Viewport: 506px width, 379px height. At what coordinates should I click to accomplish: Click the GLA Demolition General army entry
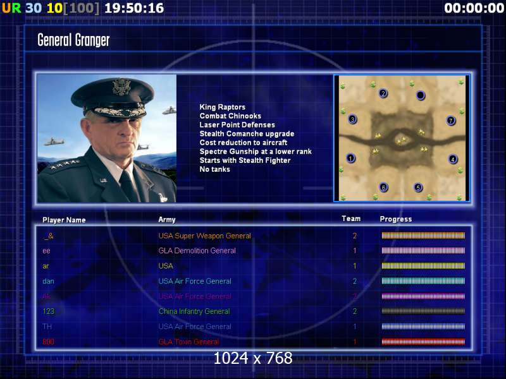(x=197, y=251)
